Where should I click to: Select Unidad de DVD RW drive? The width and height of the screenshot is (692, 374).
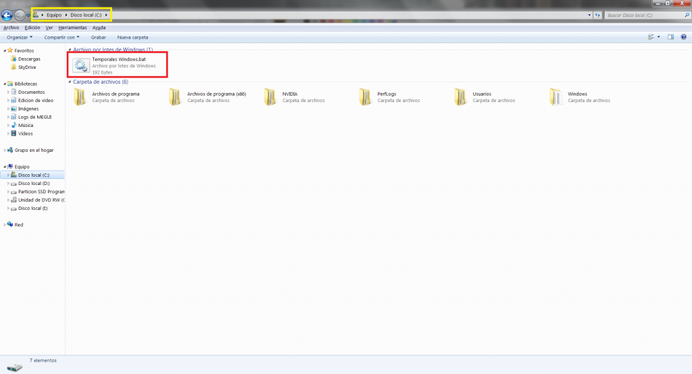click(41, 201)
